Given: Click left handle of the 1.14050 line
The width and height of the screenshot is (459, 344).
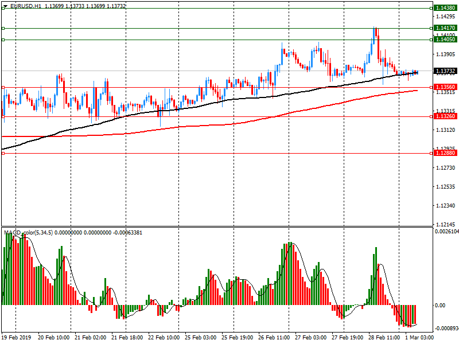Looking at the screenshot, I should coord(3,40).
